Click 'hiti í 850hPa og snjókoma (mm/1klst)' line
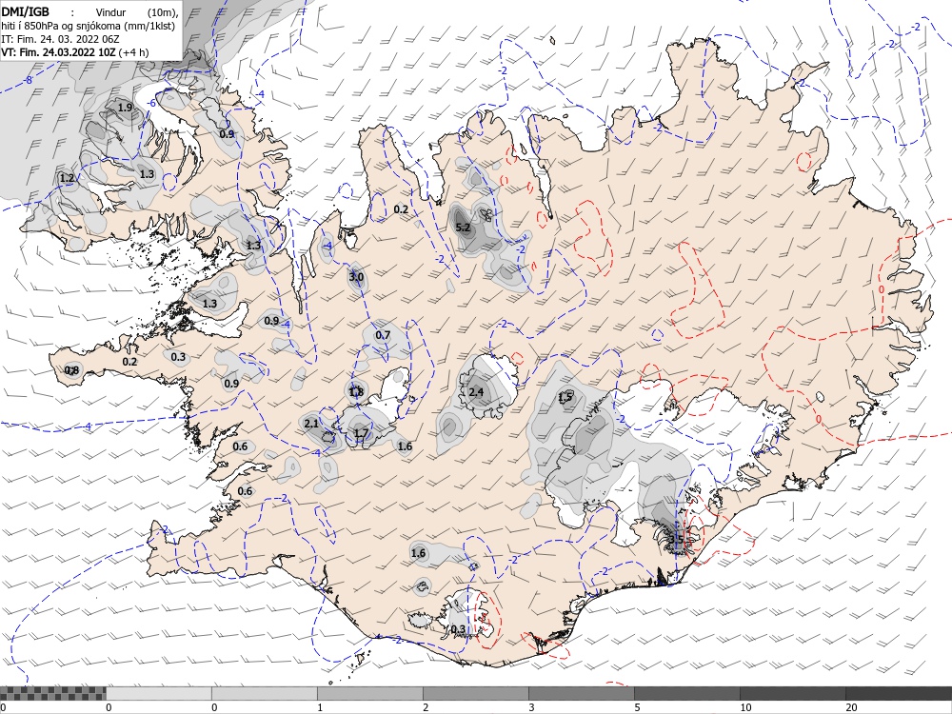 [88, 26]
